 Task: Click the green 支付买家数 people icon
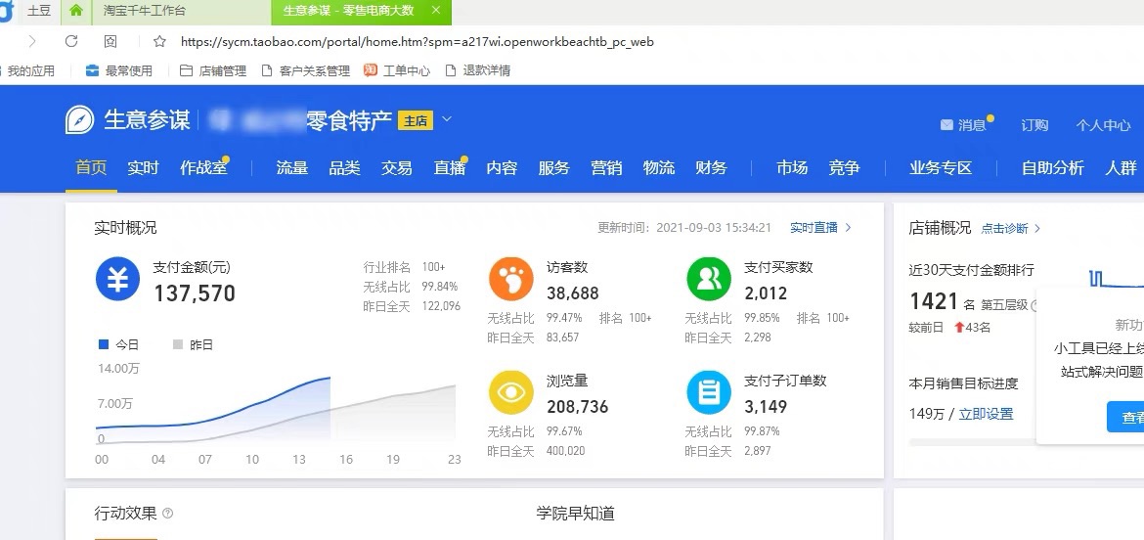point(709,279)
